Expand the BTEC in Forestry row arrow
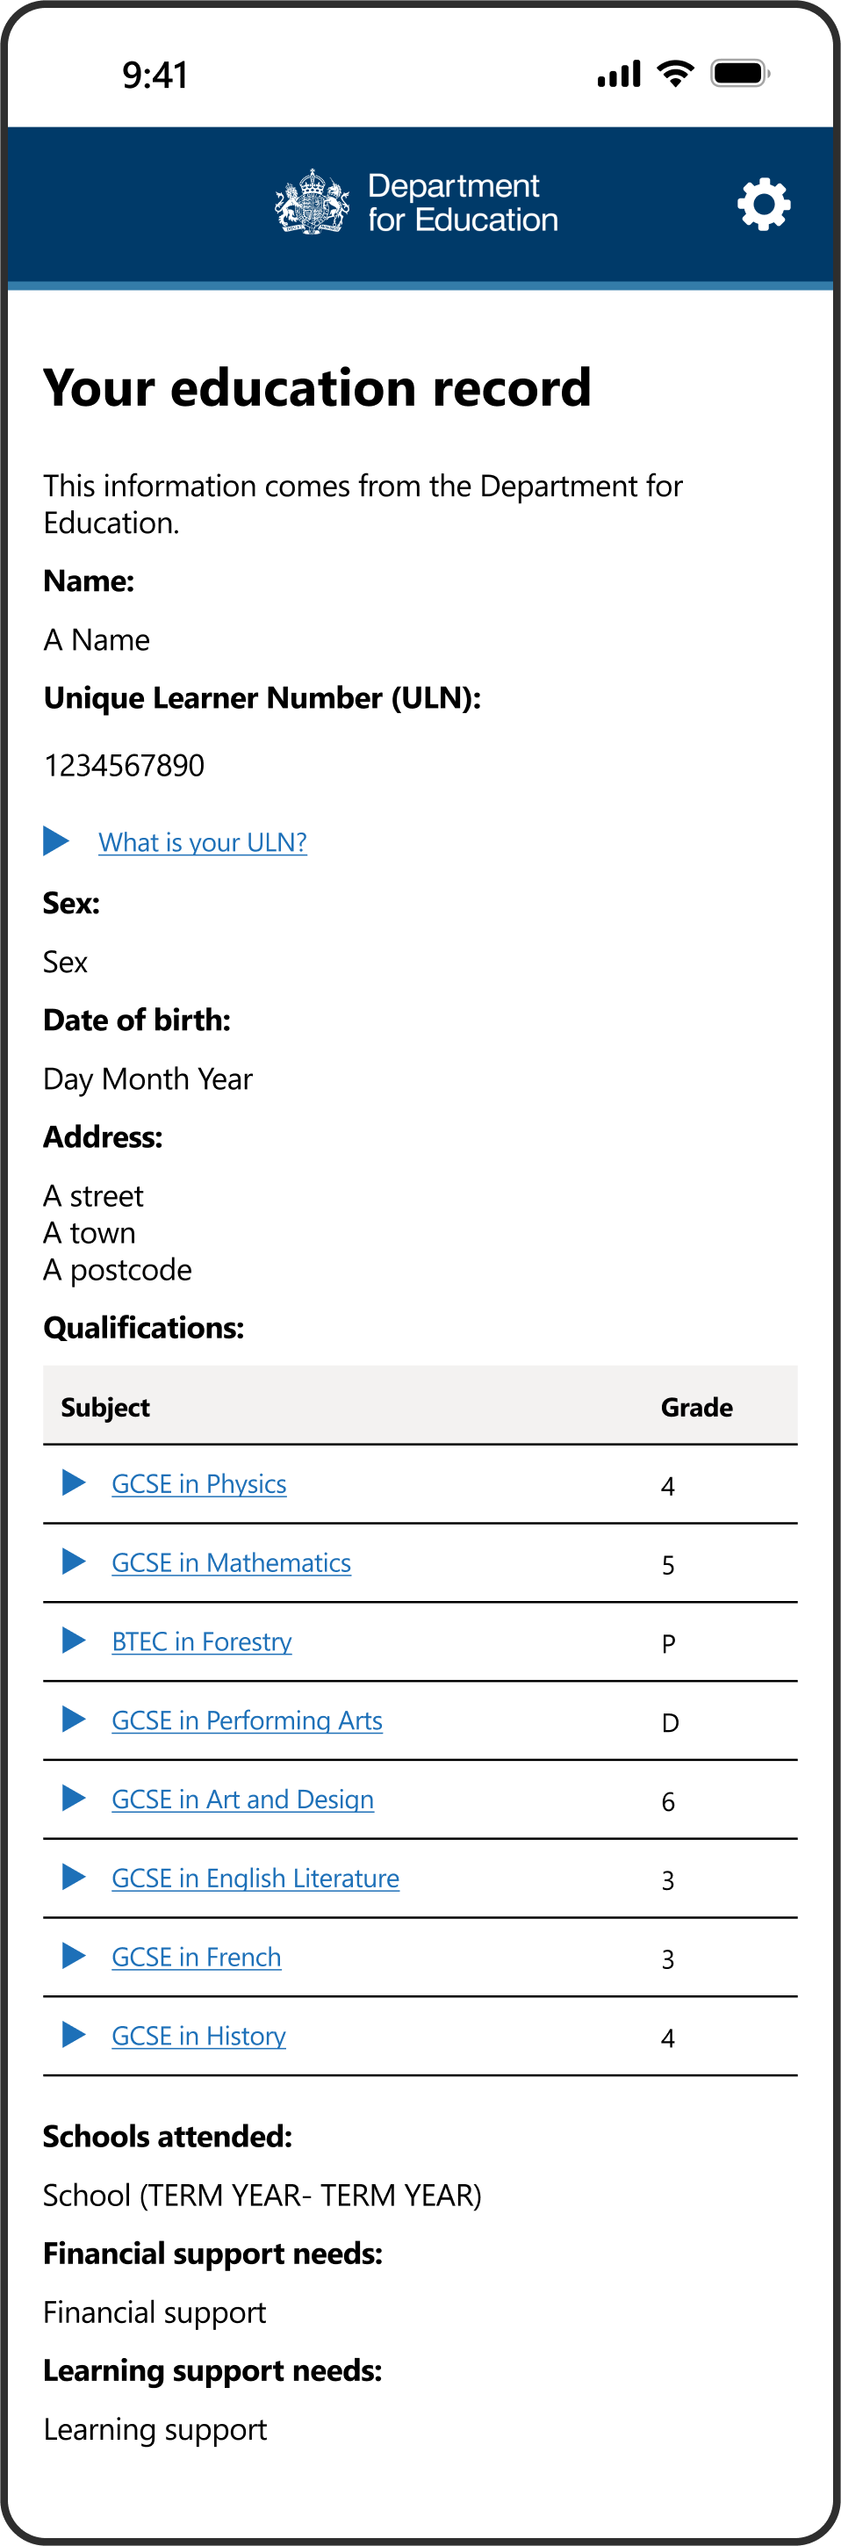Image resolution: width=841 pixels, height=2546 pixels. click(73, 1641)
